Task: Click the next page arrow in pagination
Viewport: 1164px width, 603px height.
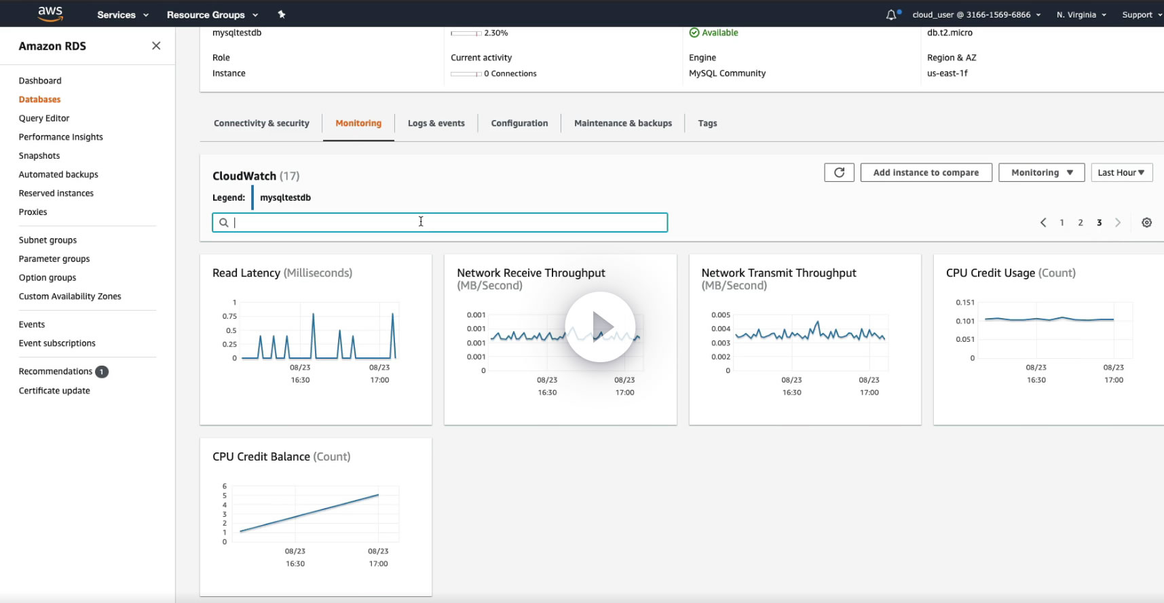Action: (1118, 222)
